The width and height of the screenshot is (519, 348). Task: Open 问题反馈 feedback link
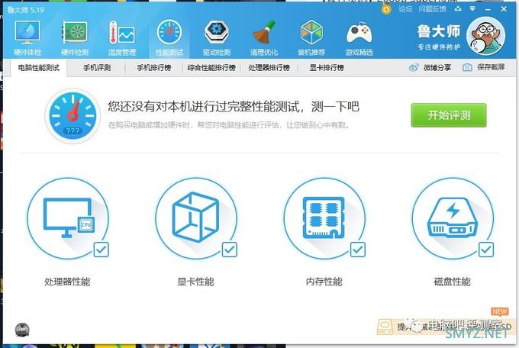point(432,9)
